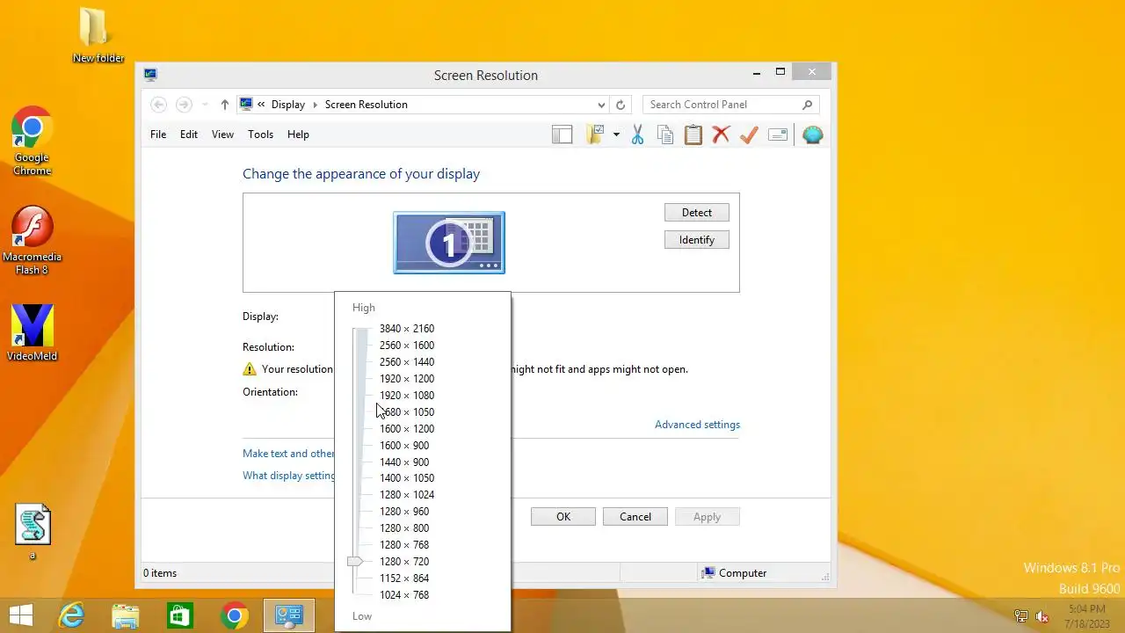Screen dimensions: 1125x633
Task: Select 2560 × 1440 resolution
Action: point(407,362)
